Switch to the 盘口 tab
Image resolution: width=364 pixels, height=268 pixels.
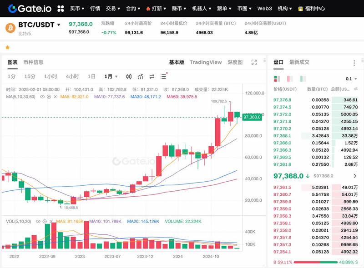click(278, 62)
